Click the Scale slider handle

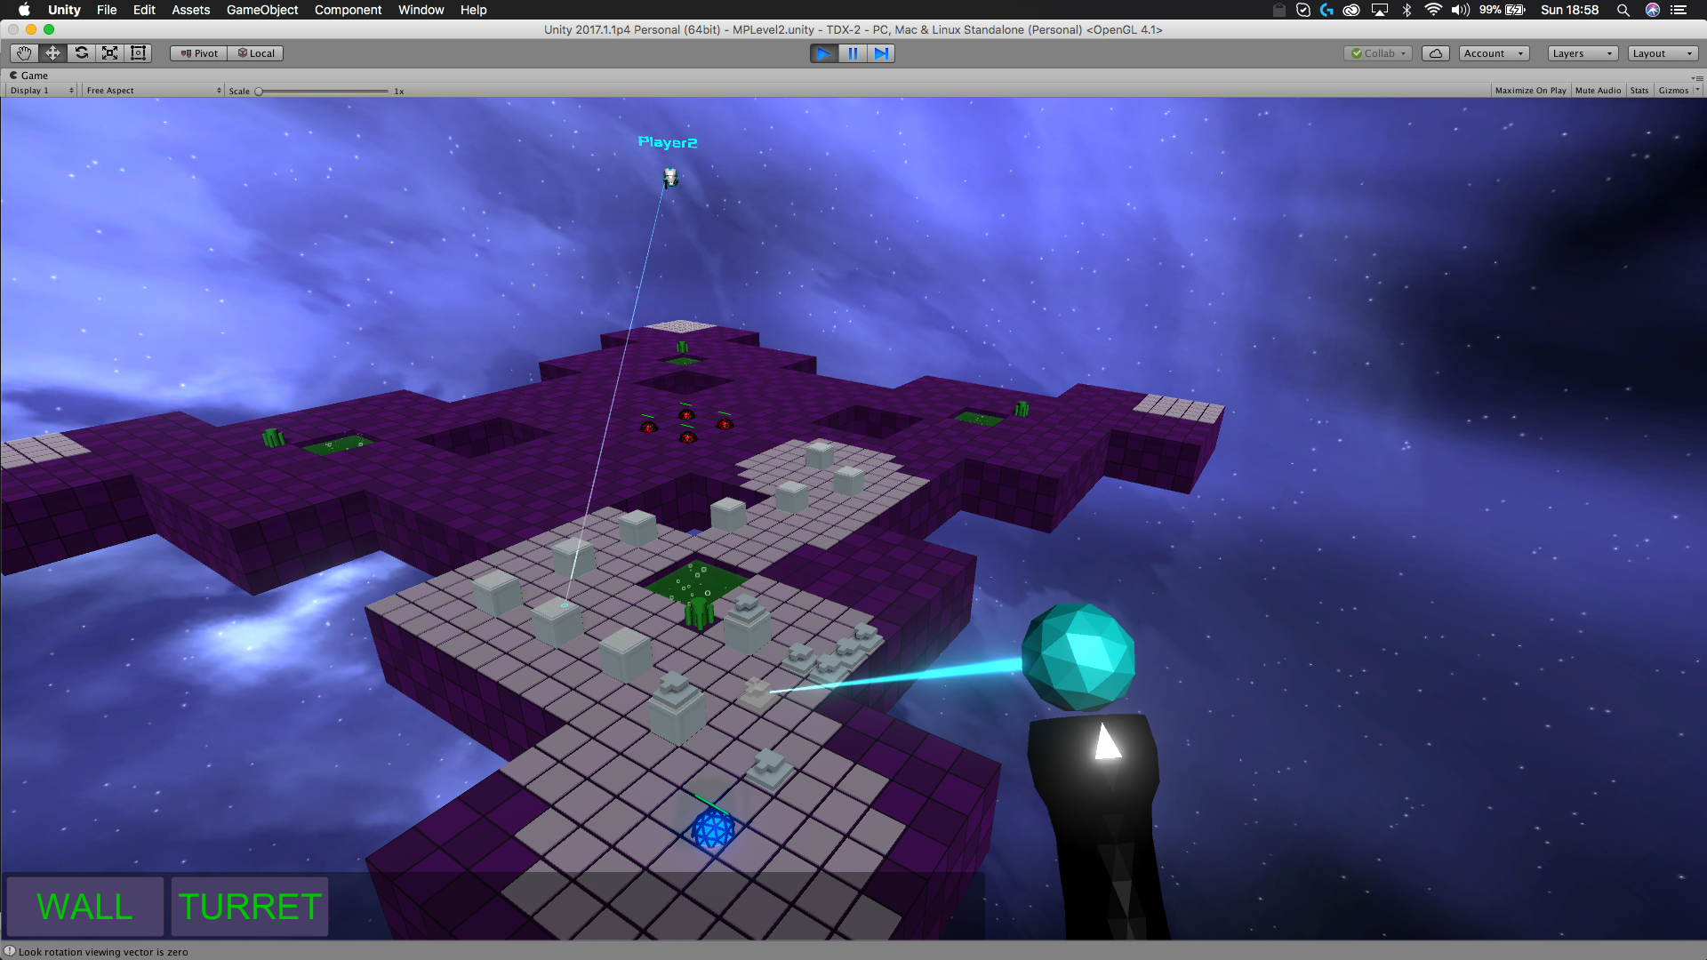[x=259, y=92]
